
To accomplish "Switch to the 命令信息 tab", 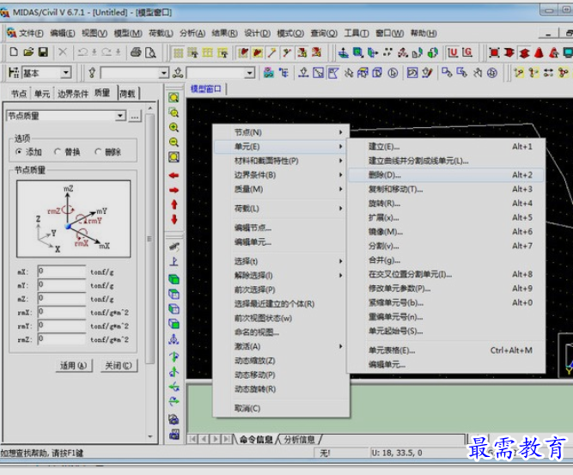I will click(256, 439).
